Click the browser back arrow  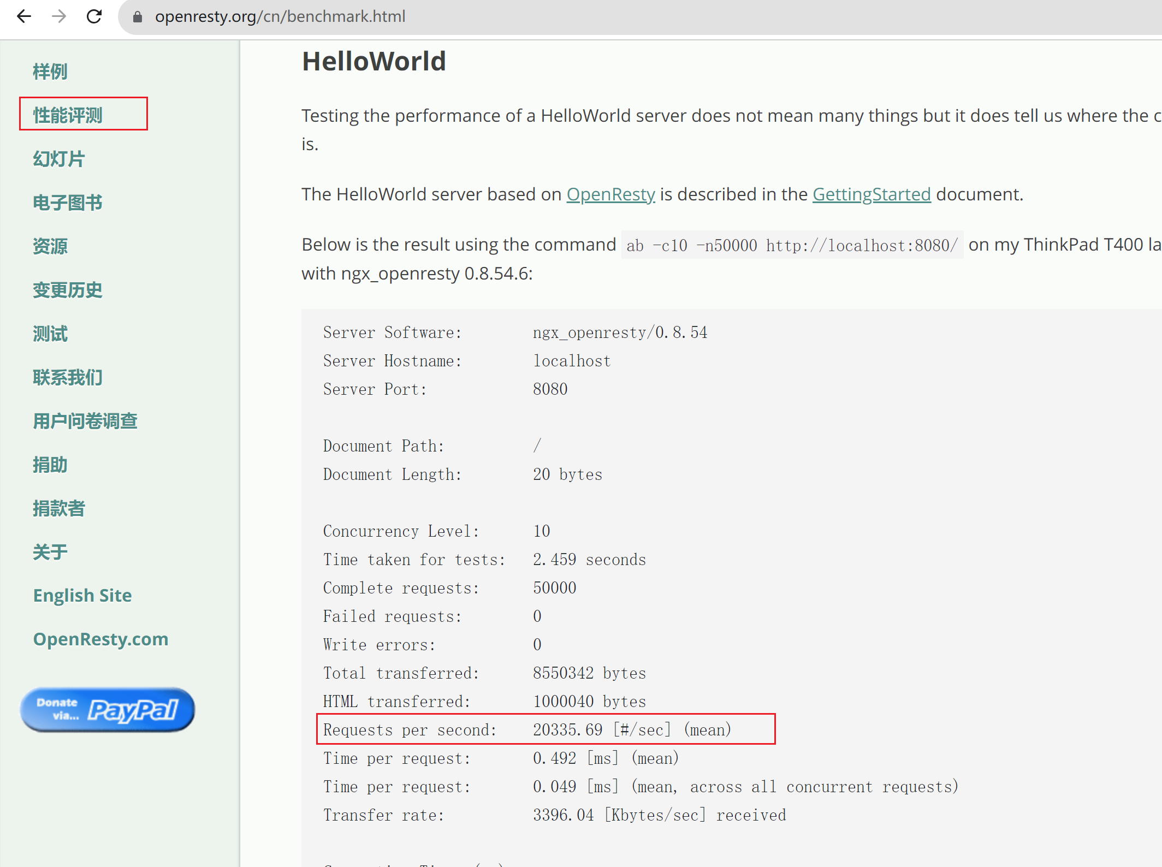coord(24,16)
